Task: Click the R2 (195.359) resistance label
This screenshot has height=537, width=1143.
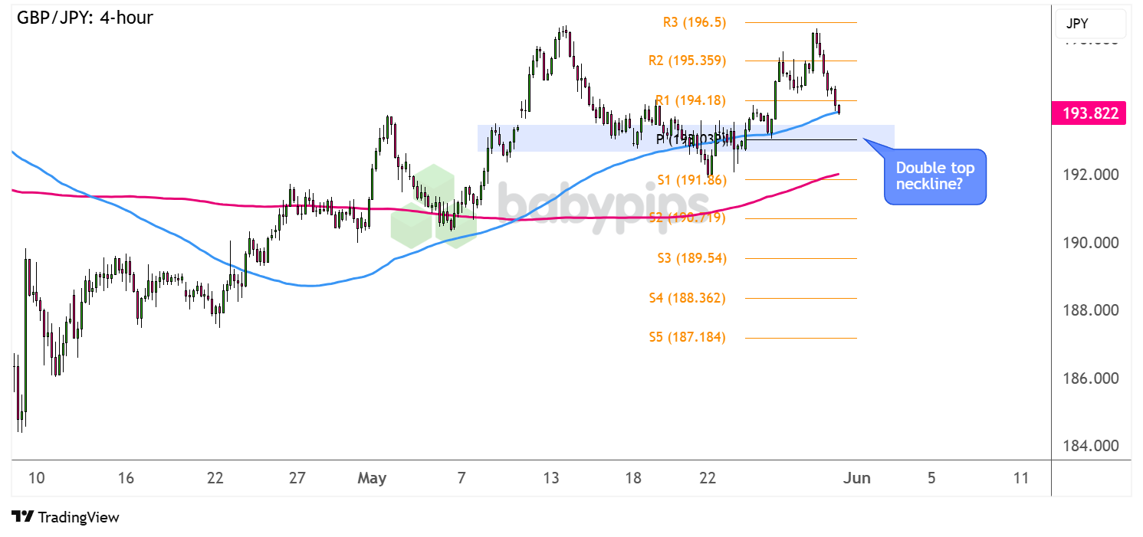Action: coord(686,61)
